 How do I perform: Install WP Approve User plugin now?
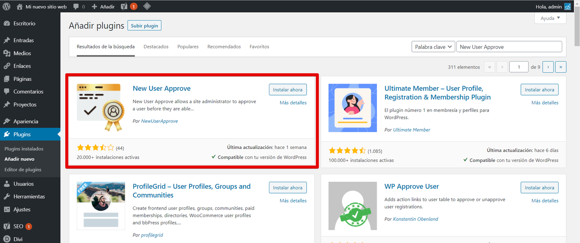(x=539, y=188)
